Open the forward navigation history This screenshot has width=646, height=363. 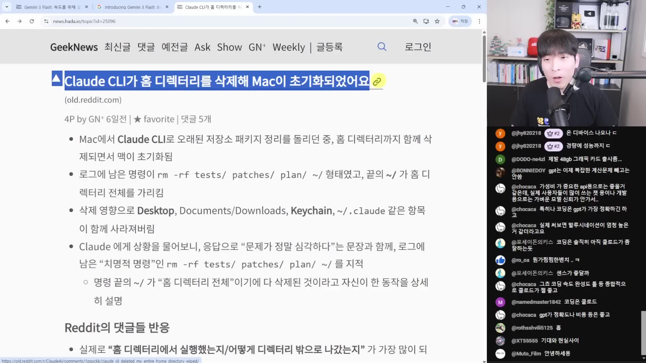click(20, 21)
